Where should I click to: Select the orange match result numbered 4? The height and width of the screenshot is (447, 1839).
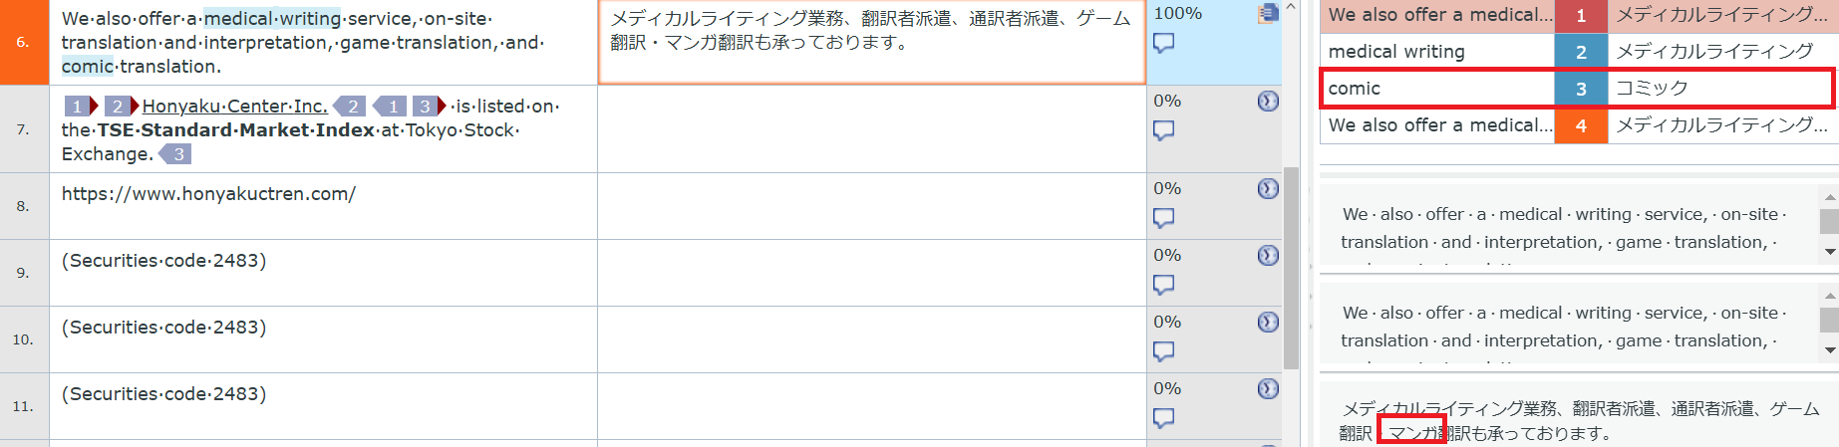[1581, 125]
